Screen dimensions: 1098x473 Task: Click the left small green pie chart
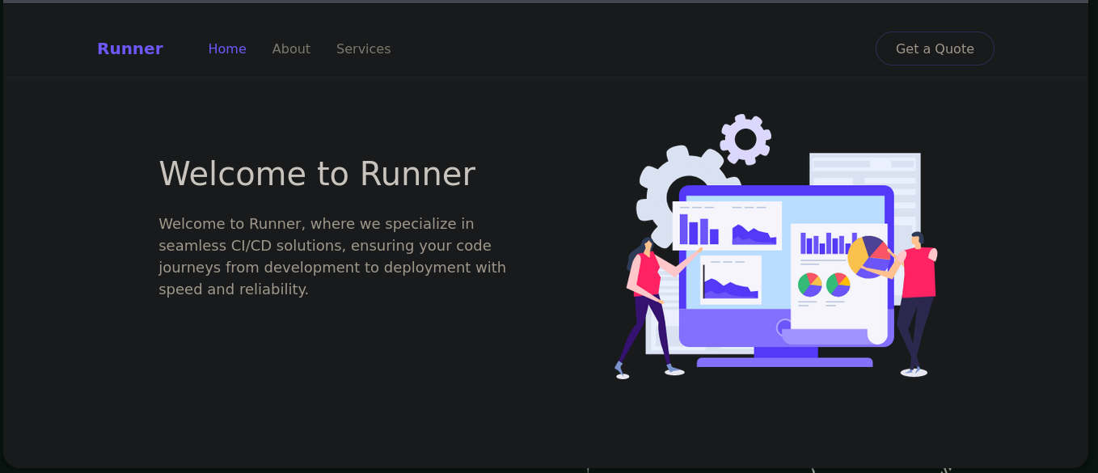[x=809, y=285]
